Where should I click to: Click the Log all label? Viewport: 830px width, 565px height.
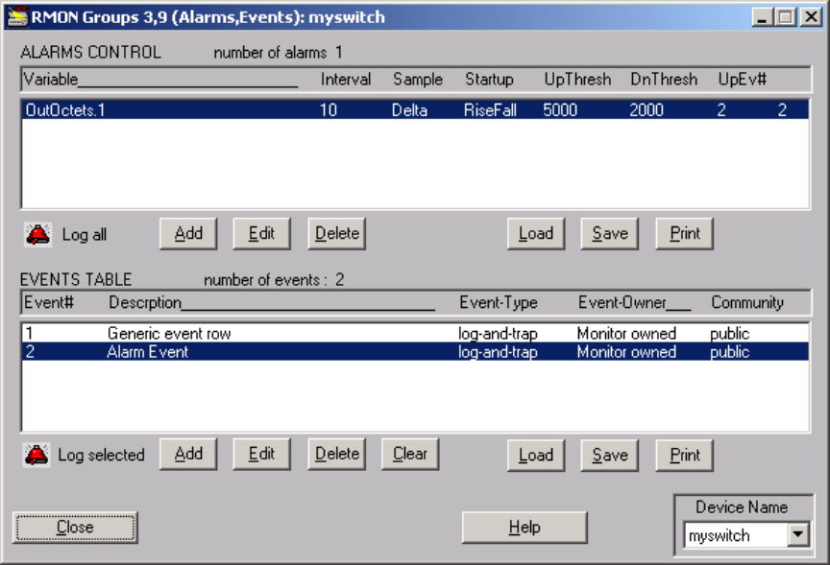[x=85, y=234]
